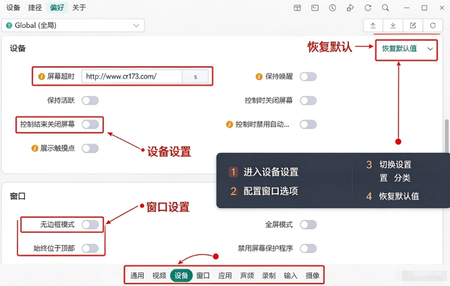Switch to the 摄像 bottom tab
This screenshot has height=286, width=450.
pyautogui.click(x=313, y=275)
